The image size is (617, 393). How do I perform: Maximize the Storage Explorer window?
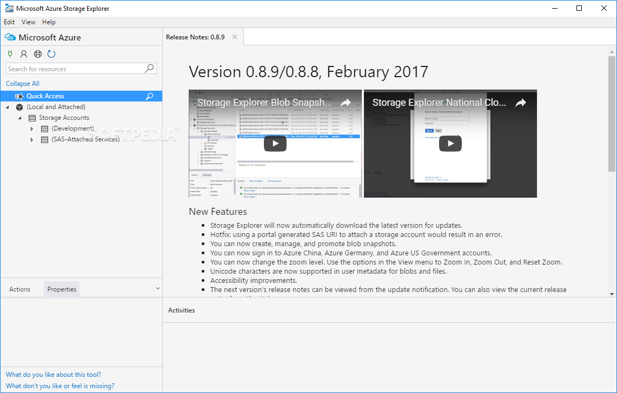pos(579,8)
